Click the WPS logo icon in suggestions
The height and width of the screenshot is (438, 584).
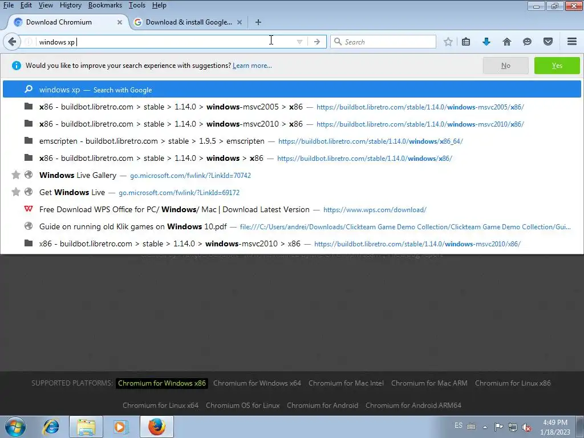coord(29,209)
